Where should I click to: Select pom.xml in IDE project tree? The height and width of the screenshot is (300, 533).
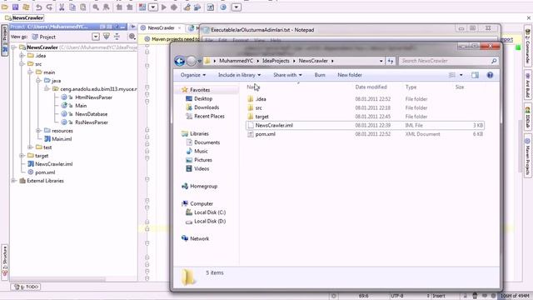(x=45, y=172)
